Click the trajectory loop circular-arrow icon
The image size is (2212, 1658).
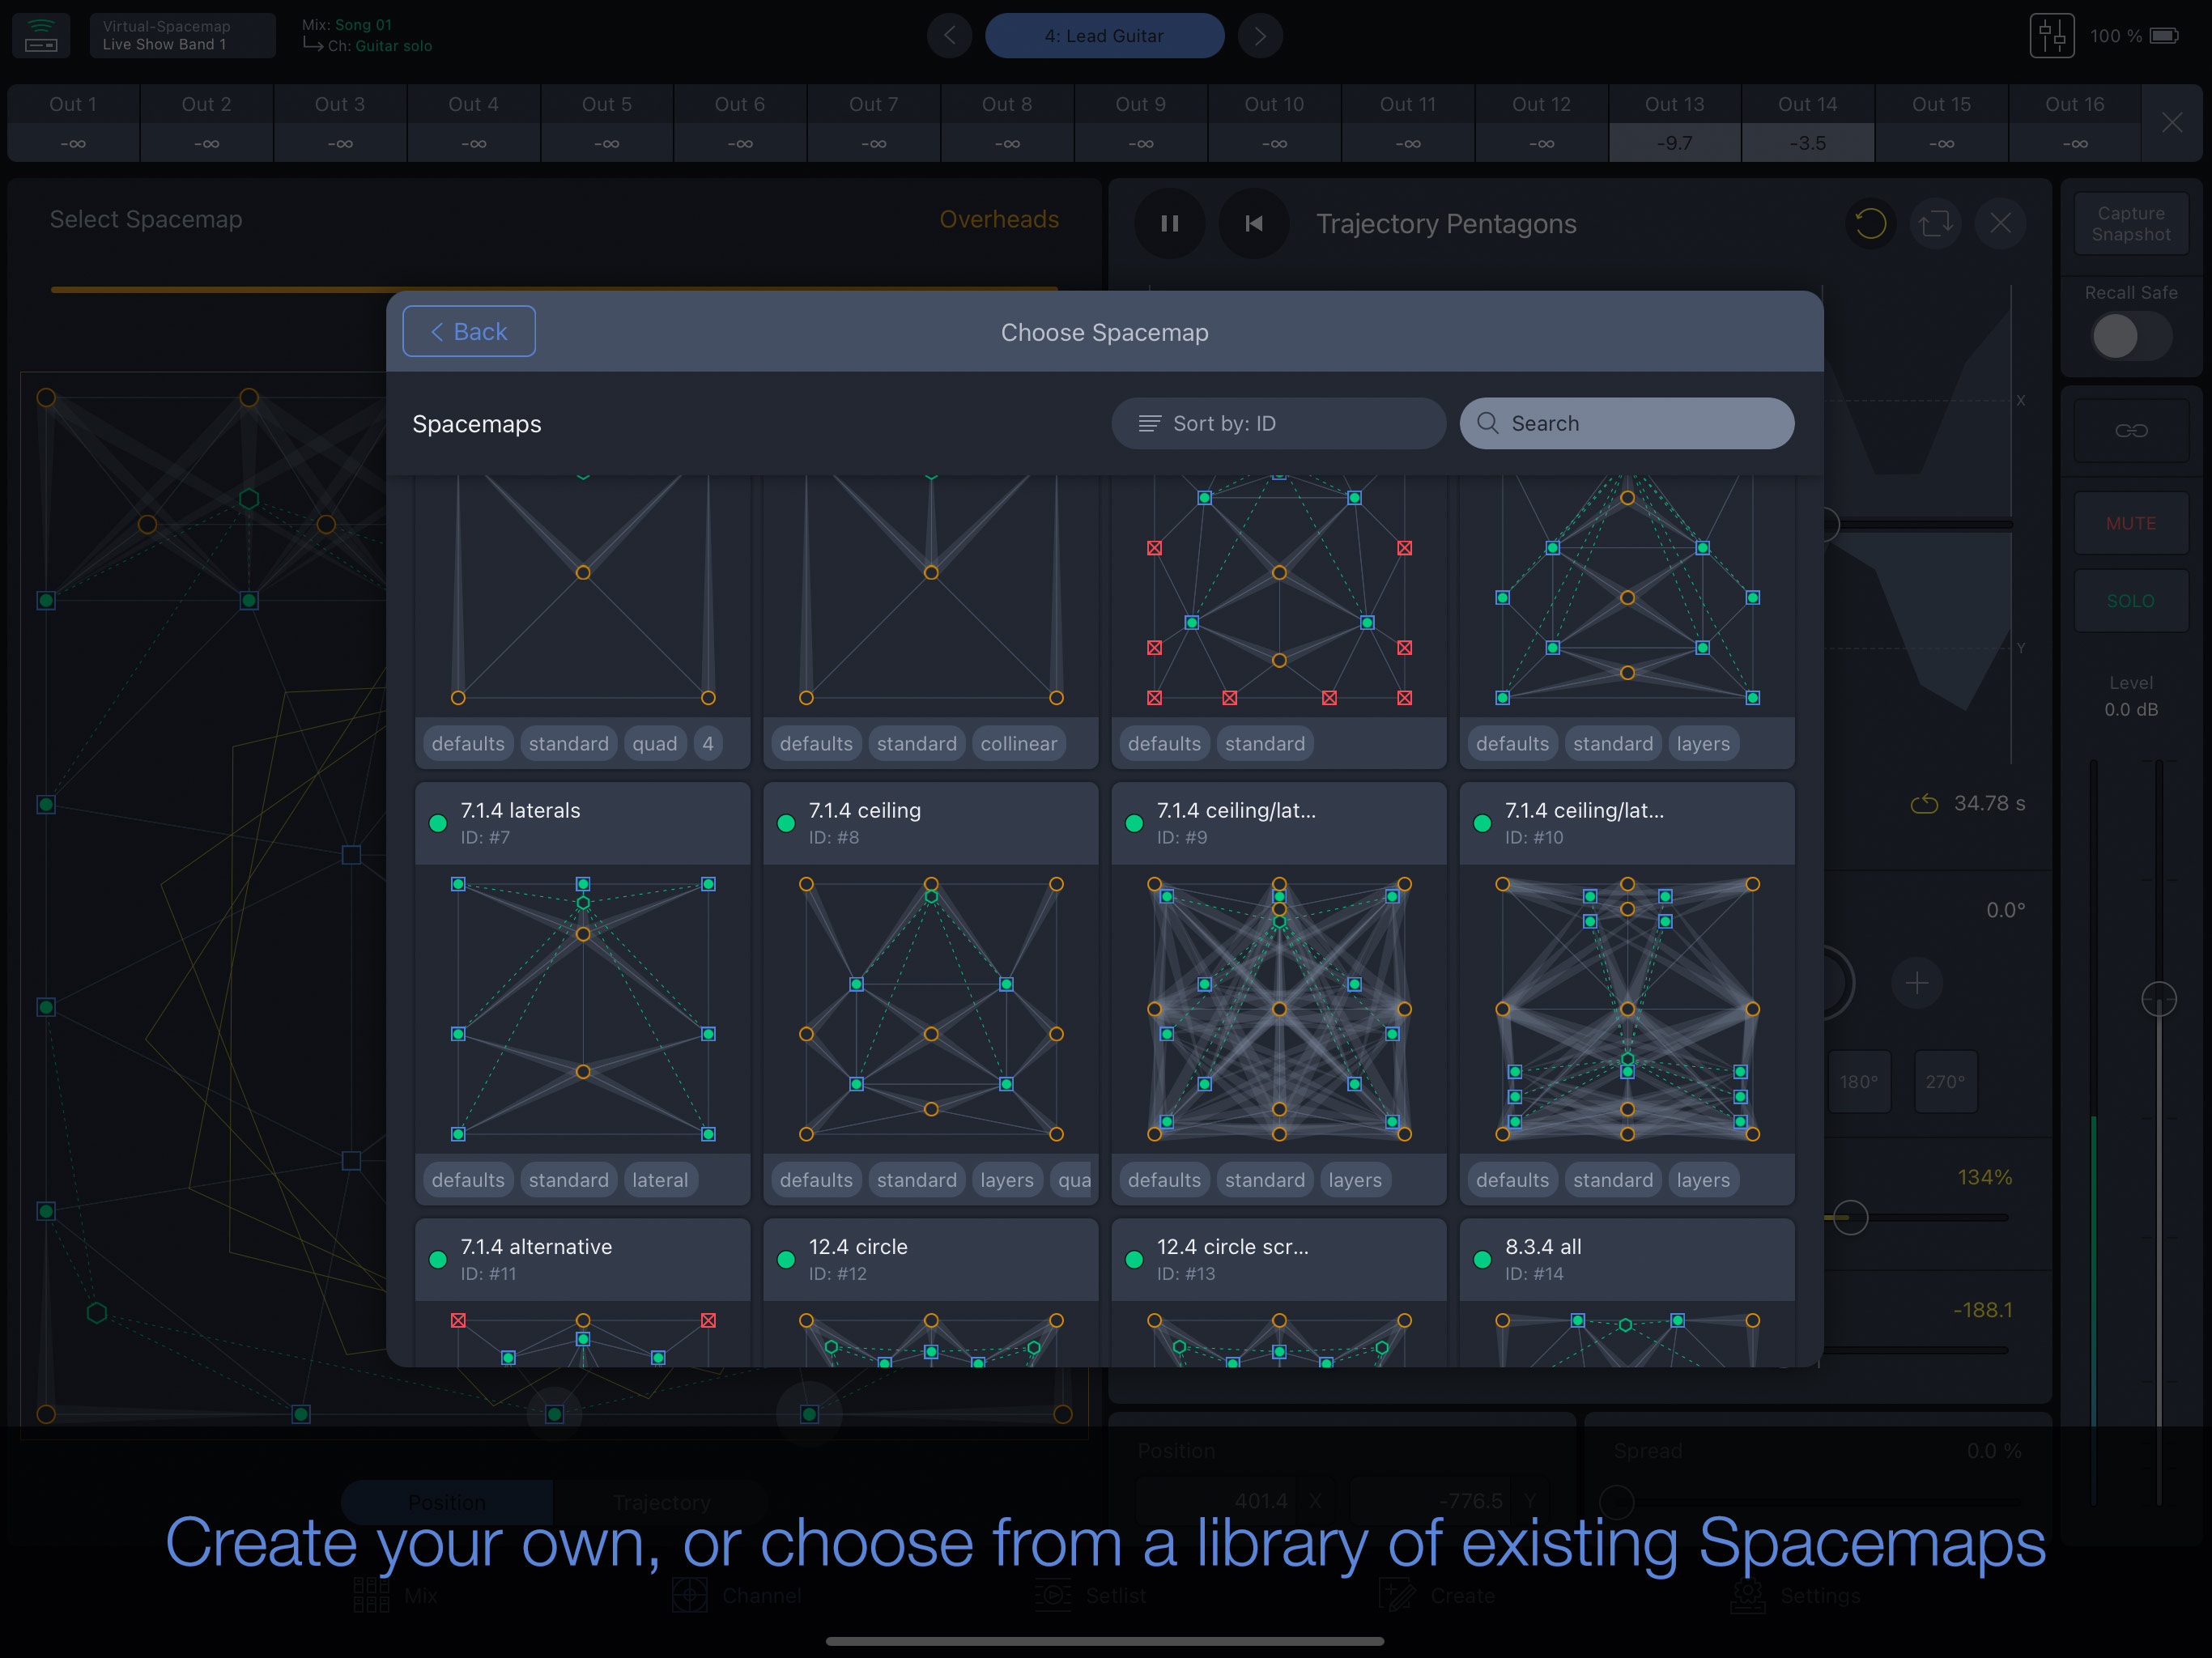[1870, 223]
